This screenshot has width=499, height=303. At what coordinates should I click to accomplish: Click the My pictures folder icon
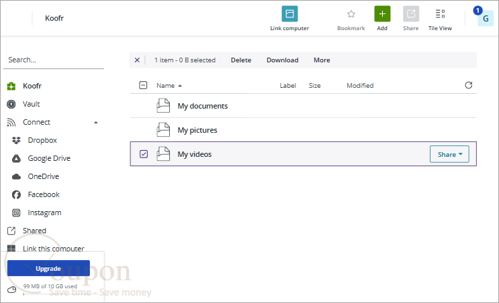tap(163, 129)
